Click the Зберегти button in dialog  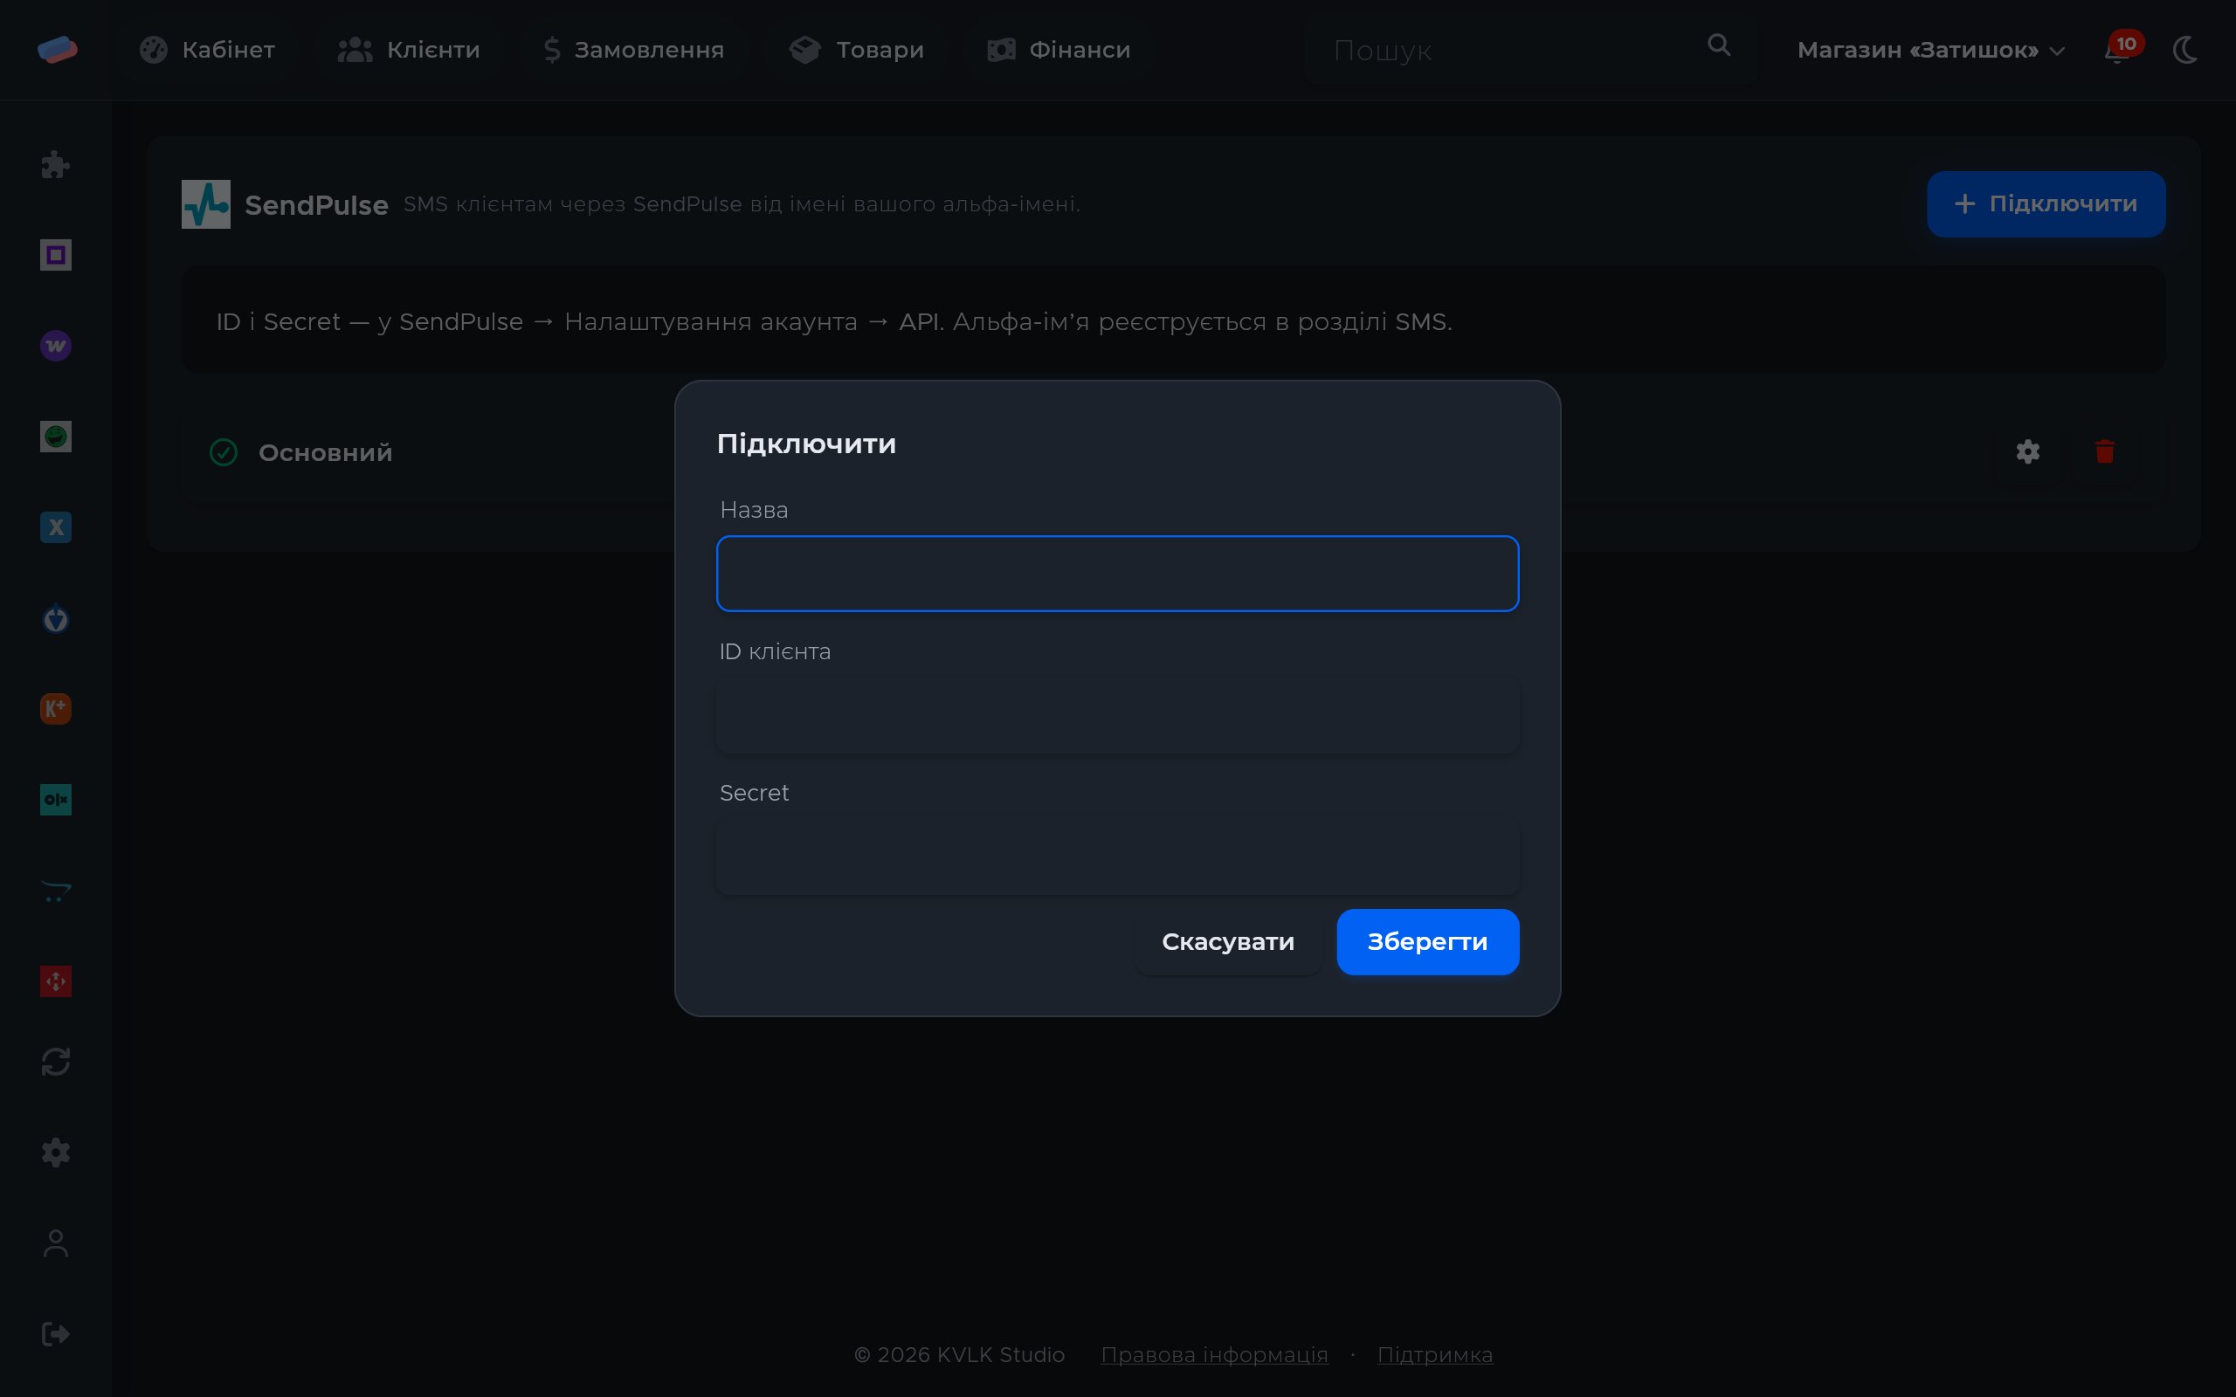coord(1427,941)
